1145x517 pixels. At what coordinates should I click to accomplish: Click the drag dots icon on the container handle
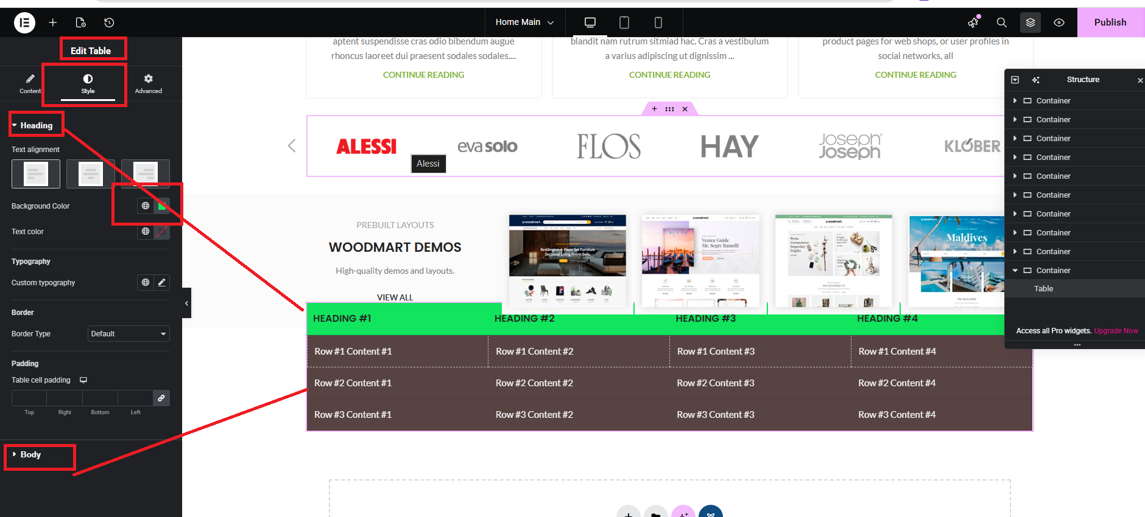[x=669, y=109]
